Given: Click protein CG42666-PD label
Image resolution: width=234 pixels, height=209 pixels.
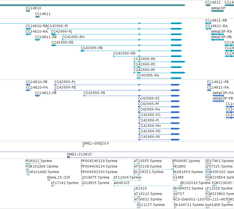Looking at the screenshot, I should [150, 131].
